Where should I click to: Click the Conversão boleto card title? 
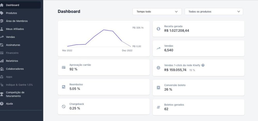175,85
